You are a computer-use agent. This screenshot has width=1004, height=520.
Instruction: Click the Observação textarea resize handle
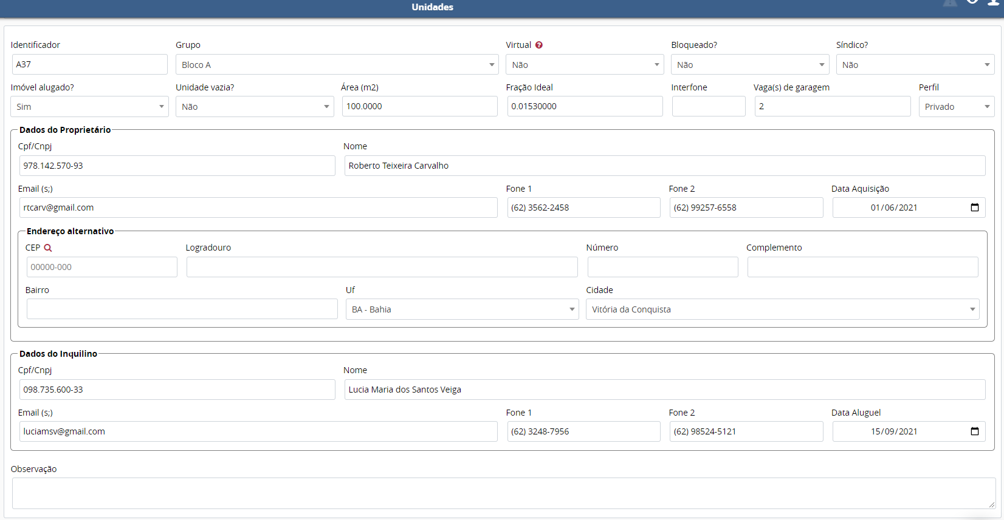tap(991, 504)
